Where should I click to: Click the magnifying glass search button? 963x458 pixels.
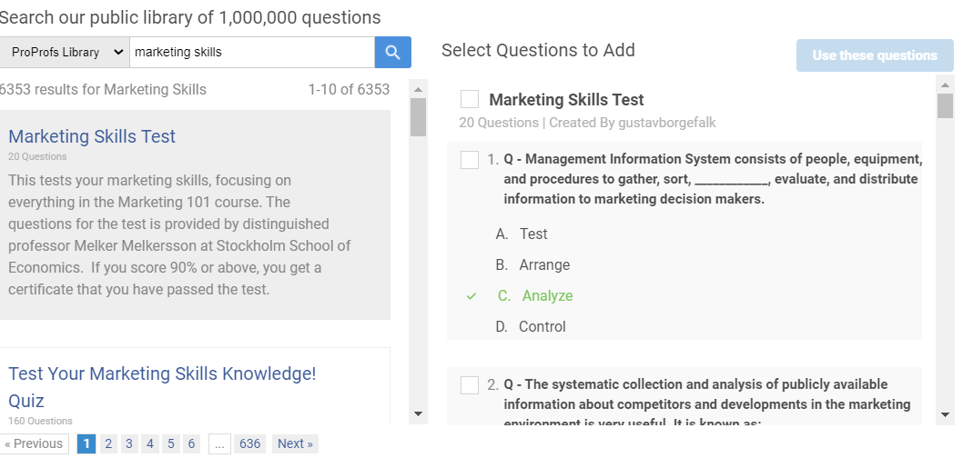392,53
